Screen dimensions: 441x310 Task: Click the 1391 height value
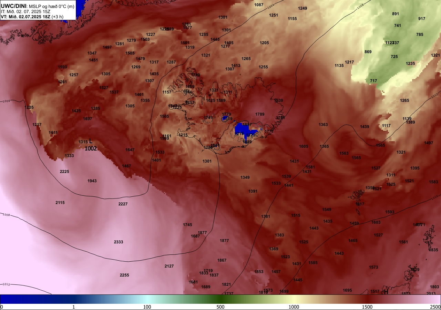pos(253,191)
